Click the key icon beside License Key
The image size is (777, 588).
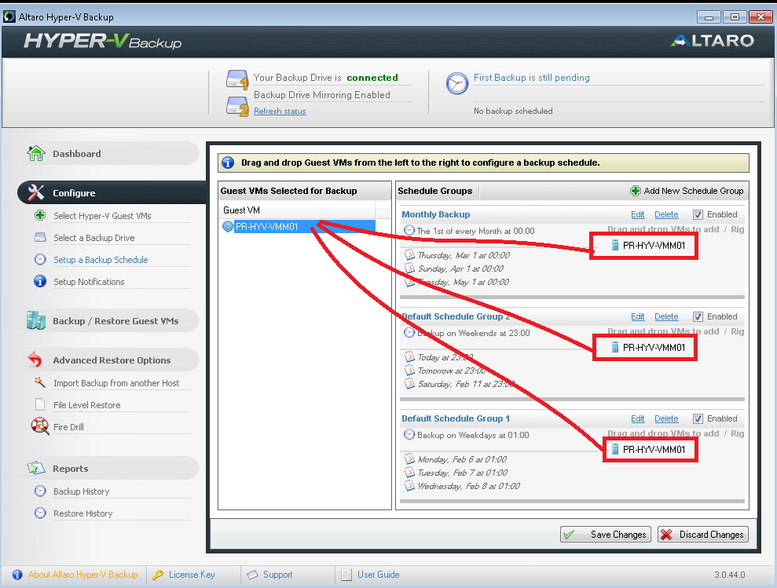(x=158, y=575)
